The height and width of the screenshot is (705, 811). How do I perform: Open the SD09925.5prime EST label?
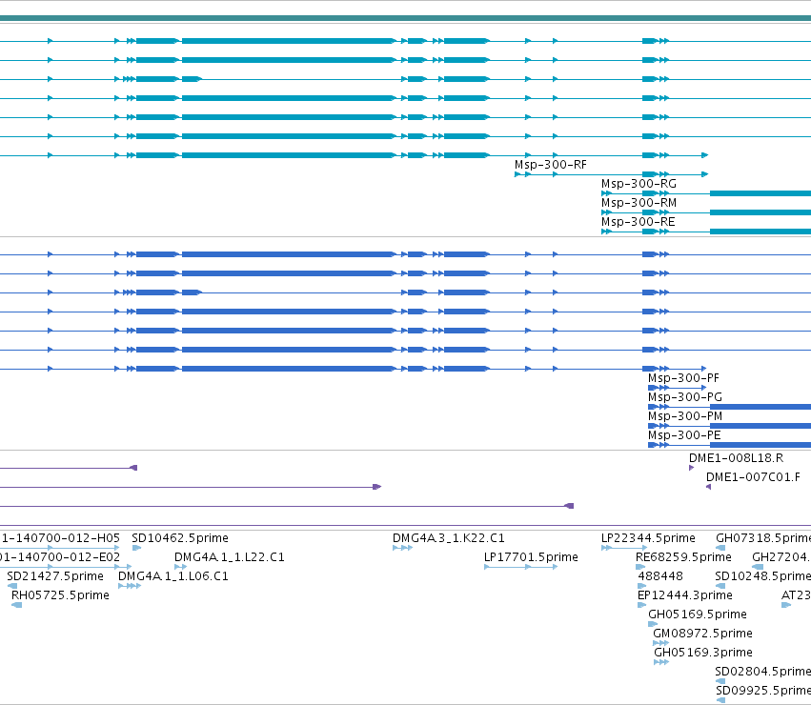click(x=763, y=691)
